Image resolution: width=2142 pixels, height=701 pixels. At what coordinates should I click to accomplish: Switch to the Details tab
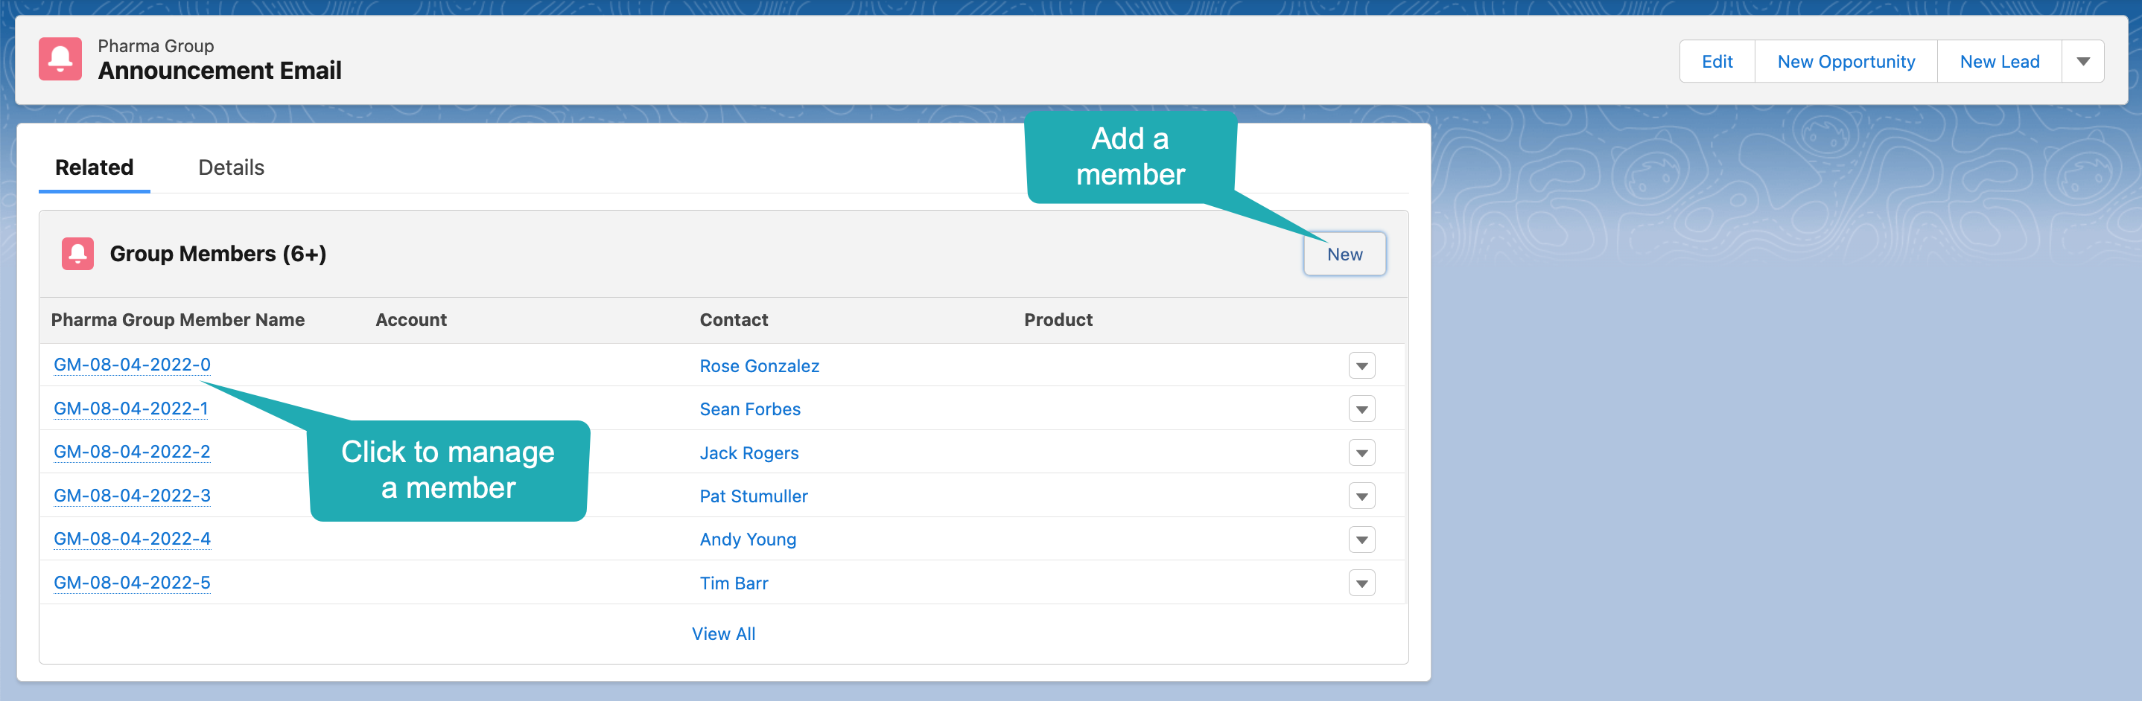(x=230, y=167)
